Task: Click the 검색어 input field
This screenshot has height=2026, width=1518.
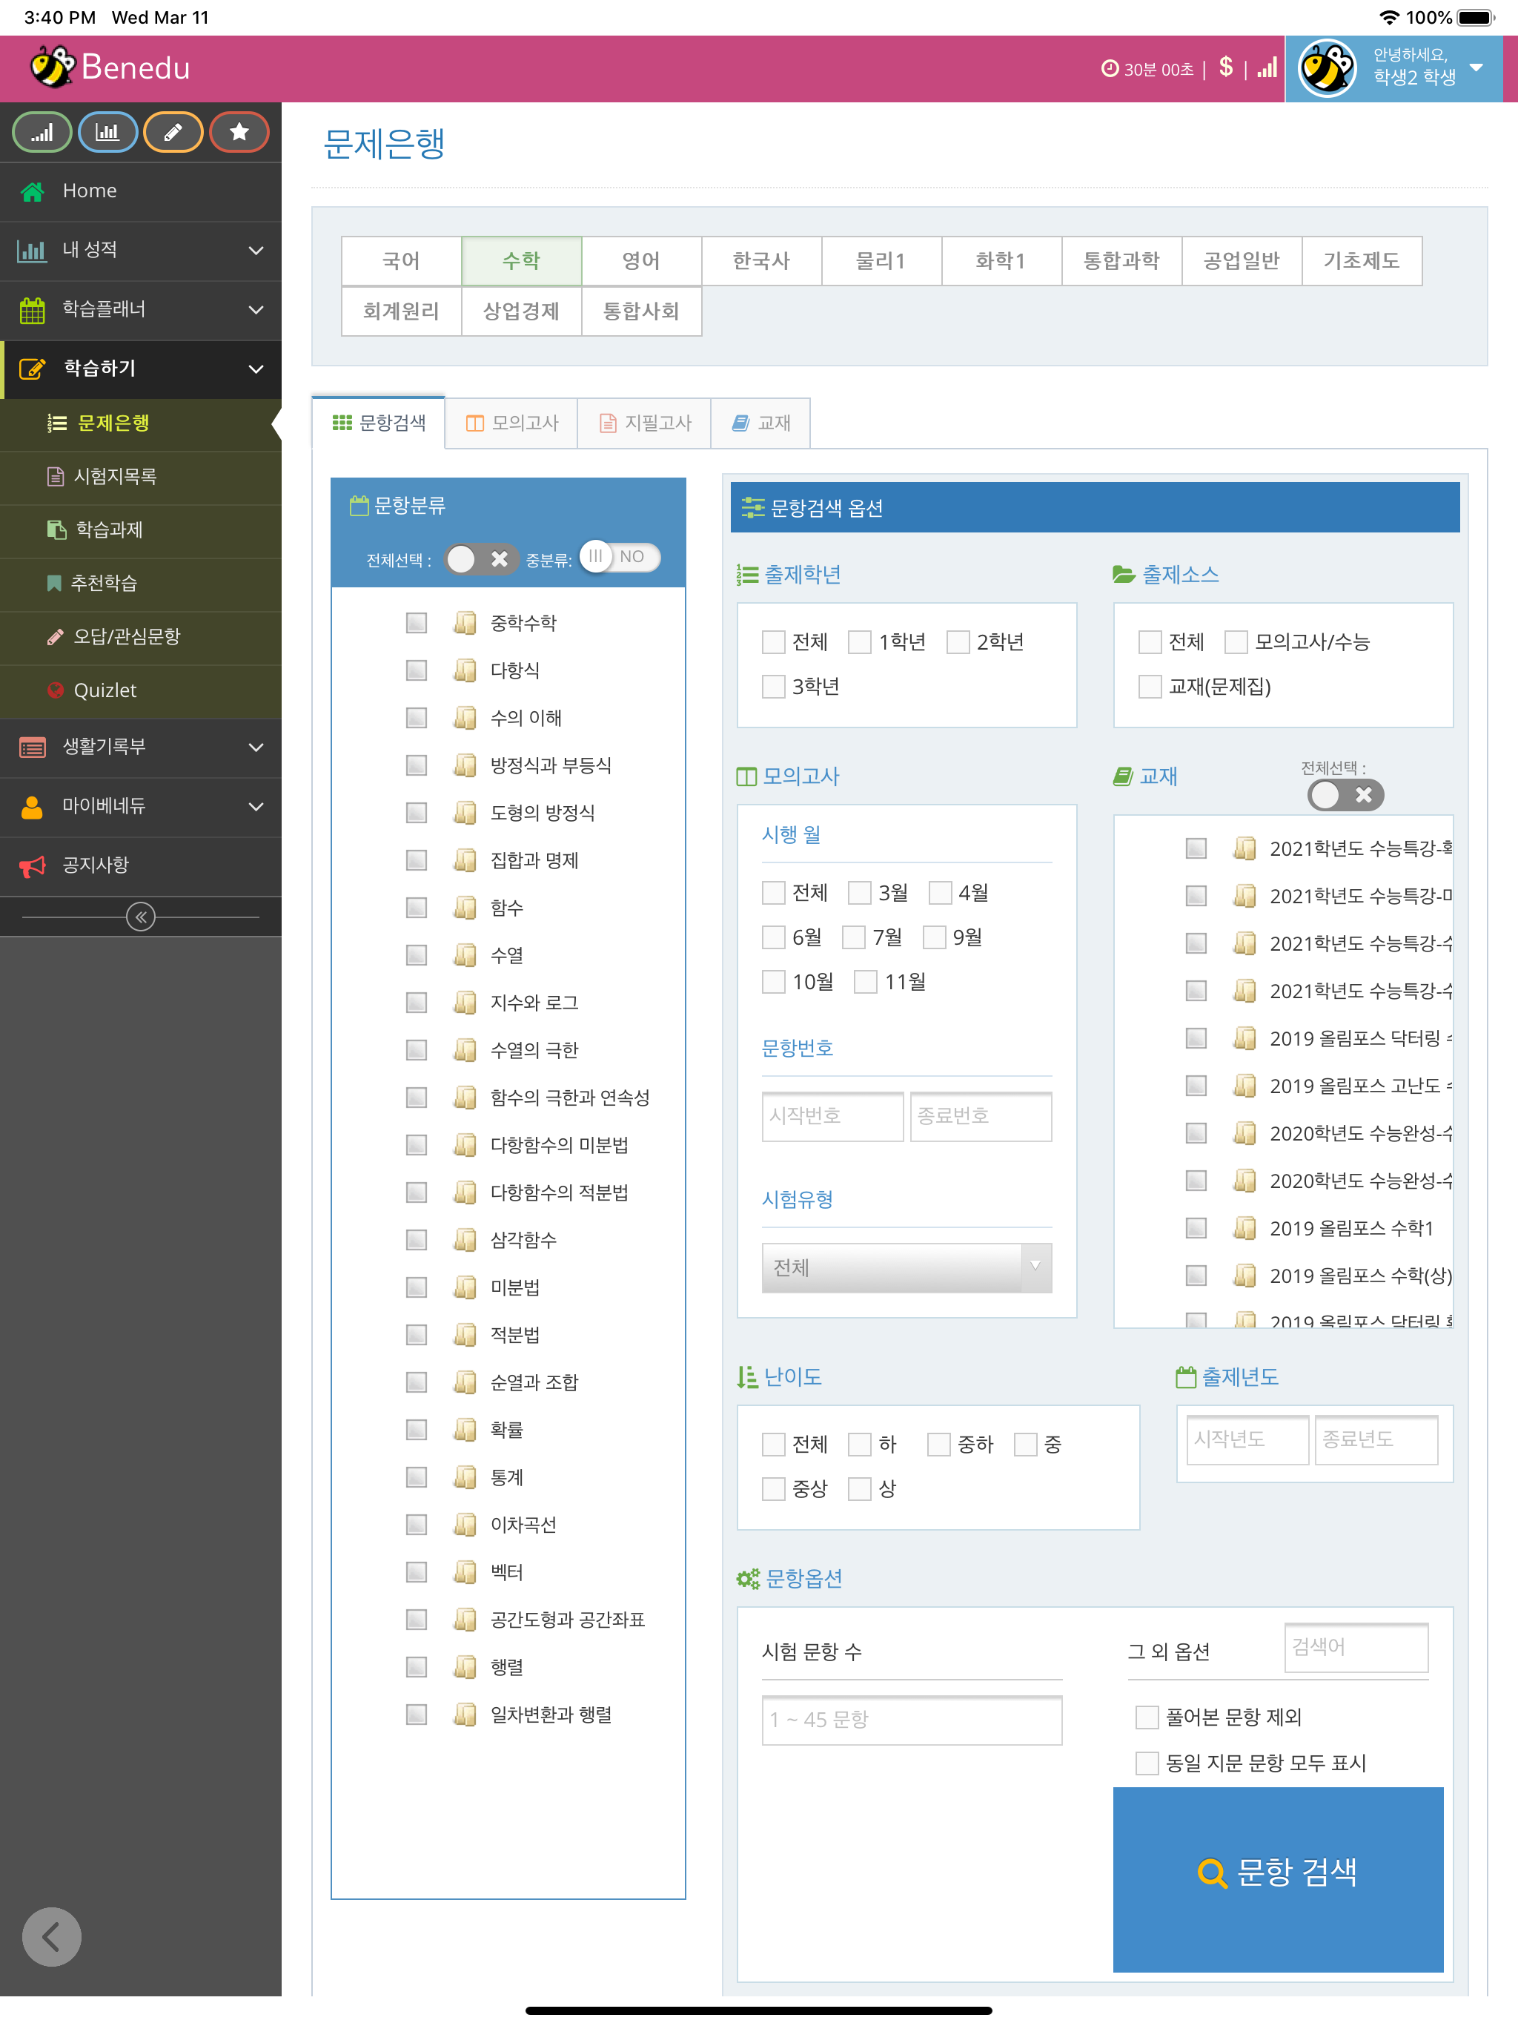Action: (1356, 1648)
